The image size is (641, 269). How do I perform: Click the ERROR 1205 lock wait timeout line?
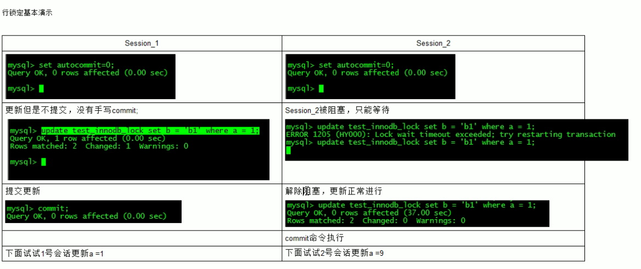[x=451, y=134]
